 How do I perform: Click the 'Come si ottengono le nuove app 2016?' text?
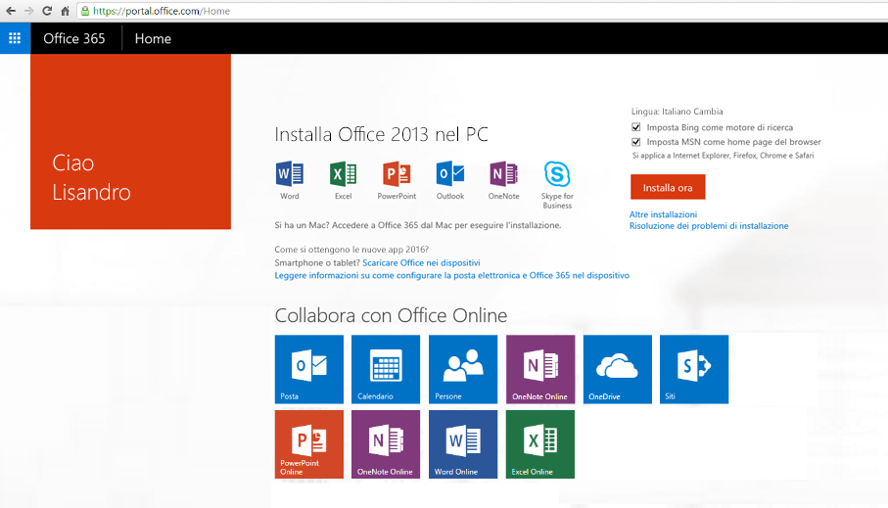click(x=351, y=250)
